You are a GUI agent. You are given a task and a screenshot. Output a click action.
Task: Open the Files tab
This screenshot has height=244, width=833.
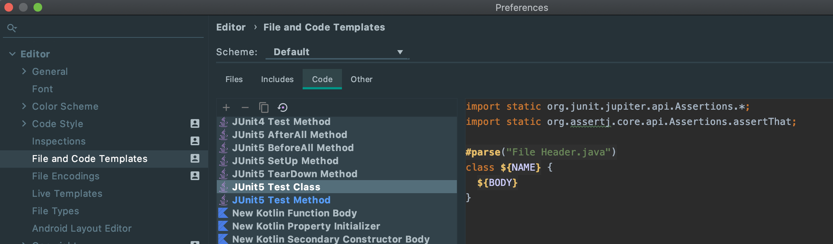(234, 79)
